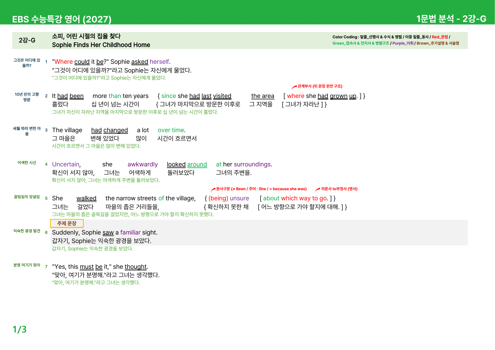Click the red '(being)' in sentence 5
This screenshot has width=495, height=350.
point(218,198)
